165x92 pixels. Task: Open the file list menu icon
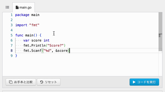(7, 7)
